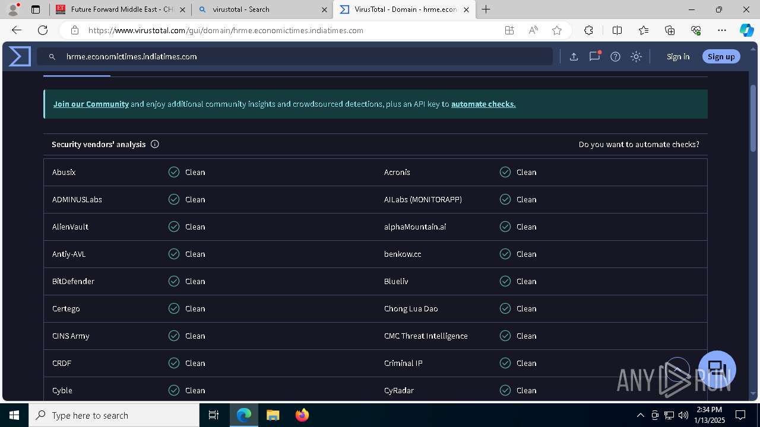The width and height of the screenshot is (760, 427).
Task: Open the Collections icon
Action: [670, 30]
